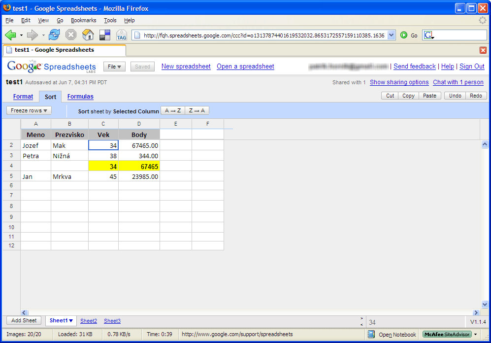Select the test1 Google Spreadsheets browser tab
491x343 pixels.
click(65, 50)
